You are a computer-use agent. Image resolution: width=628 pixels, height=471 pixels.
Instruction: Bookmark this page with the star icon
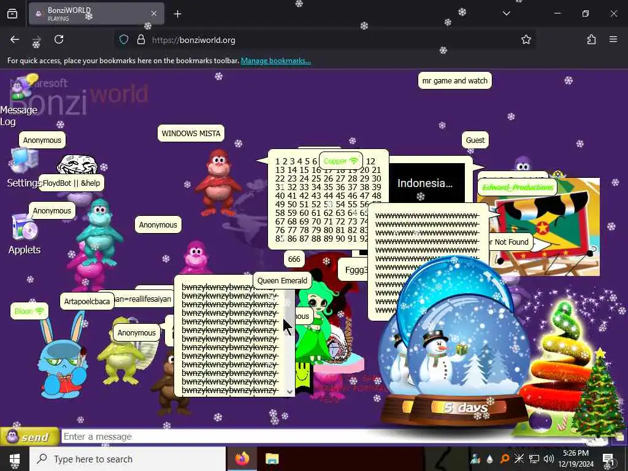[x=526, y=39]
